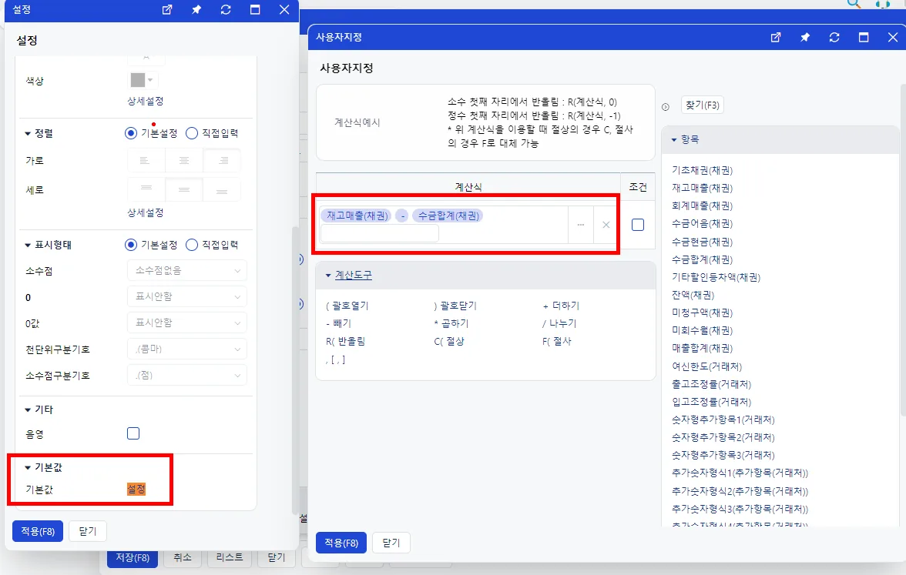Check the 조건 checkbox
Image resolution: width=906 pixels, height=575 pixels.
point(638,225)
